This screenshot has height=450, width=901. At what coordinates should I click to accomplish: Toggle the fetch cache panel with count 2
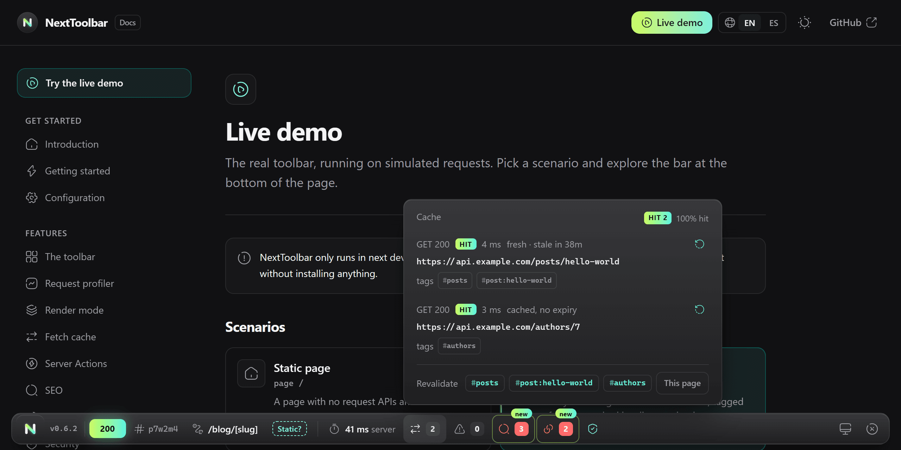click(425, 429)
